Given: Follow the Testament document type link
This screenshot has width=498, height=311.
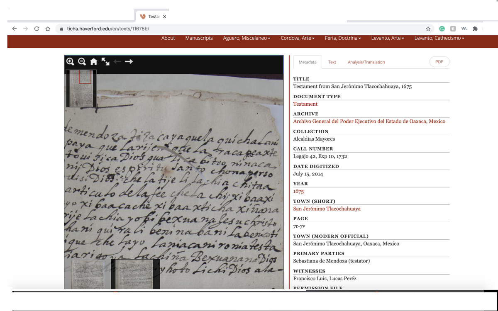Looking at the screenshot, I should pos(305,104).
